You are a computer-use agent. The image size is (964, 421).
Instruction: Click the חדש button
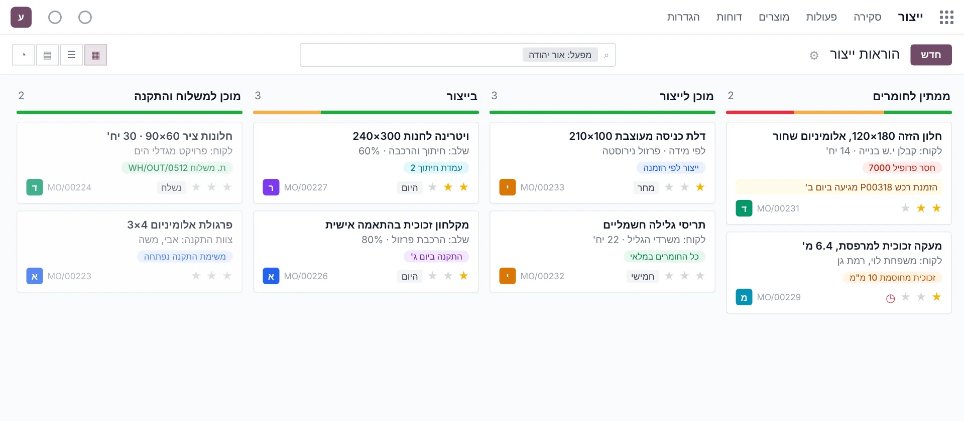(931, 55)
